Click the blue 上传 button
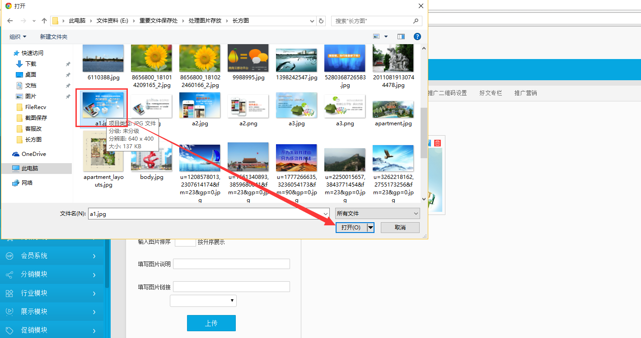641x338 pixels. (211, 323)
